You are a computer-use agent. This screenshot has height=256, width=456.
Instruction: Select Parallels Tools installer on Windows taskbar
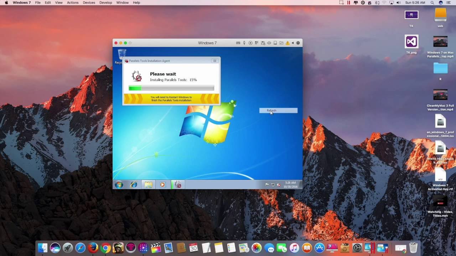[x=178, y=185]
